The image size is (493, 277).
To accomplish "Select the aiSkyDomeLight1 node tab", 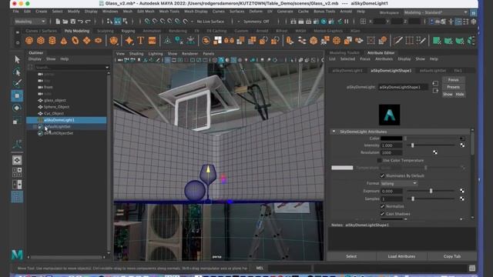I will click(x=347, y=71).
